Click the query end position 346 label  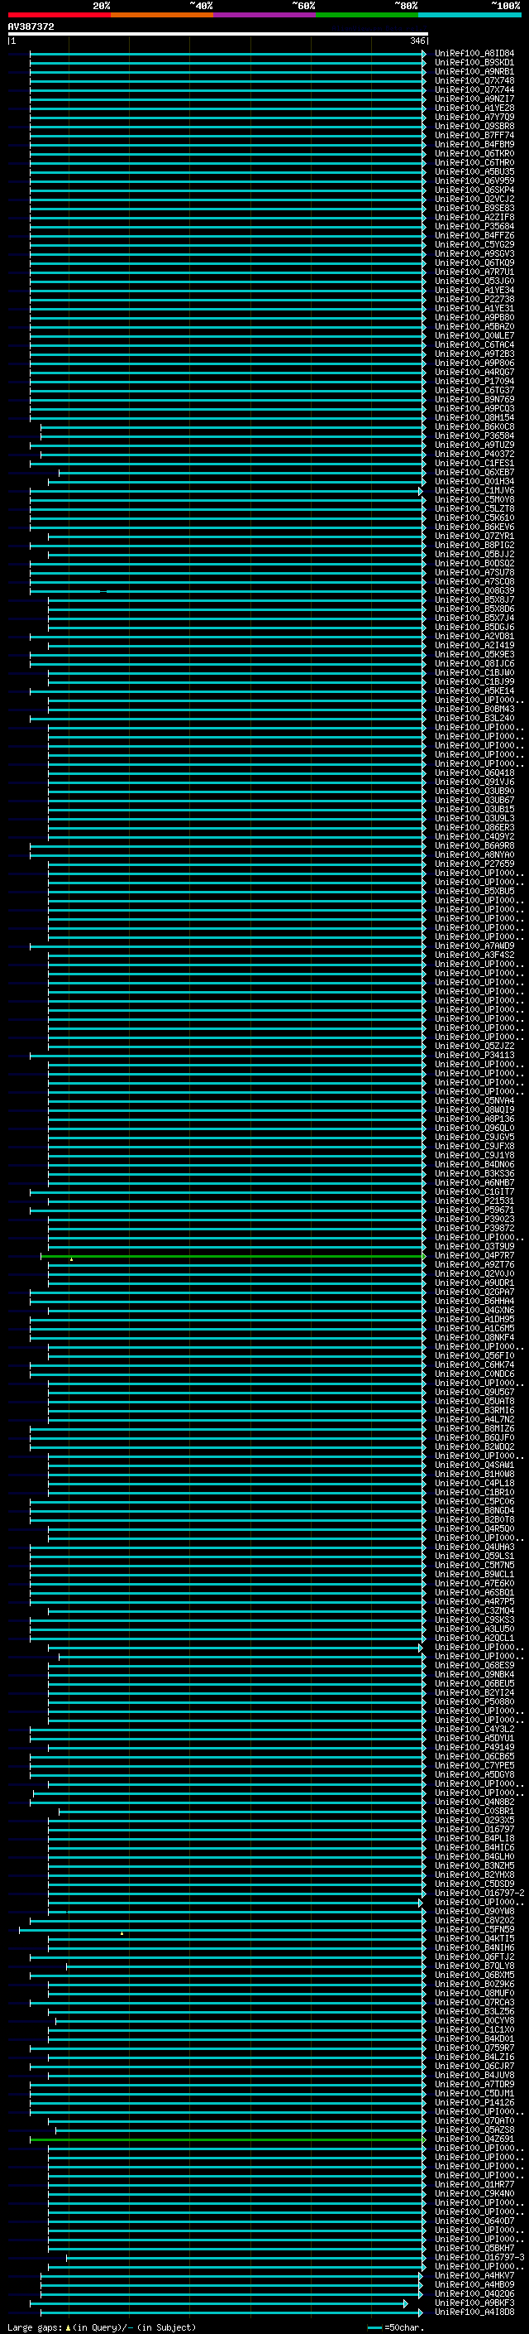pyautogui.click(x=417, y=41)
